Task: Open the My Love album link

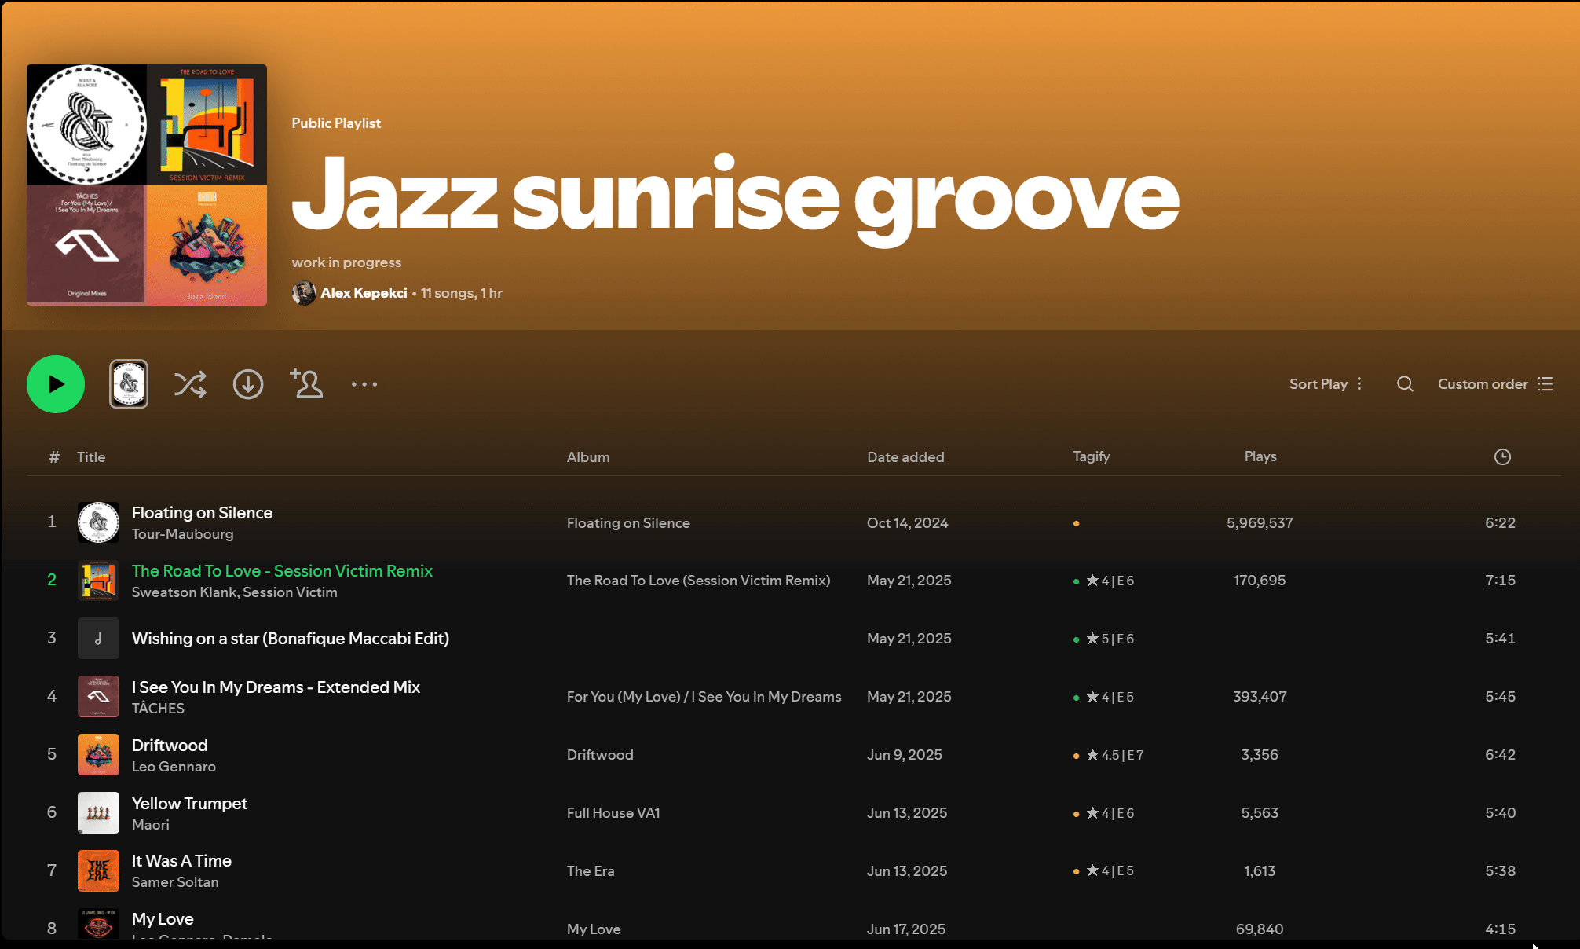Action: coord(594,929)
